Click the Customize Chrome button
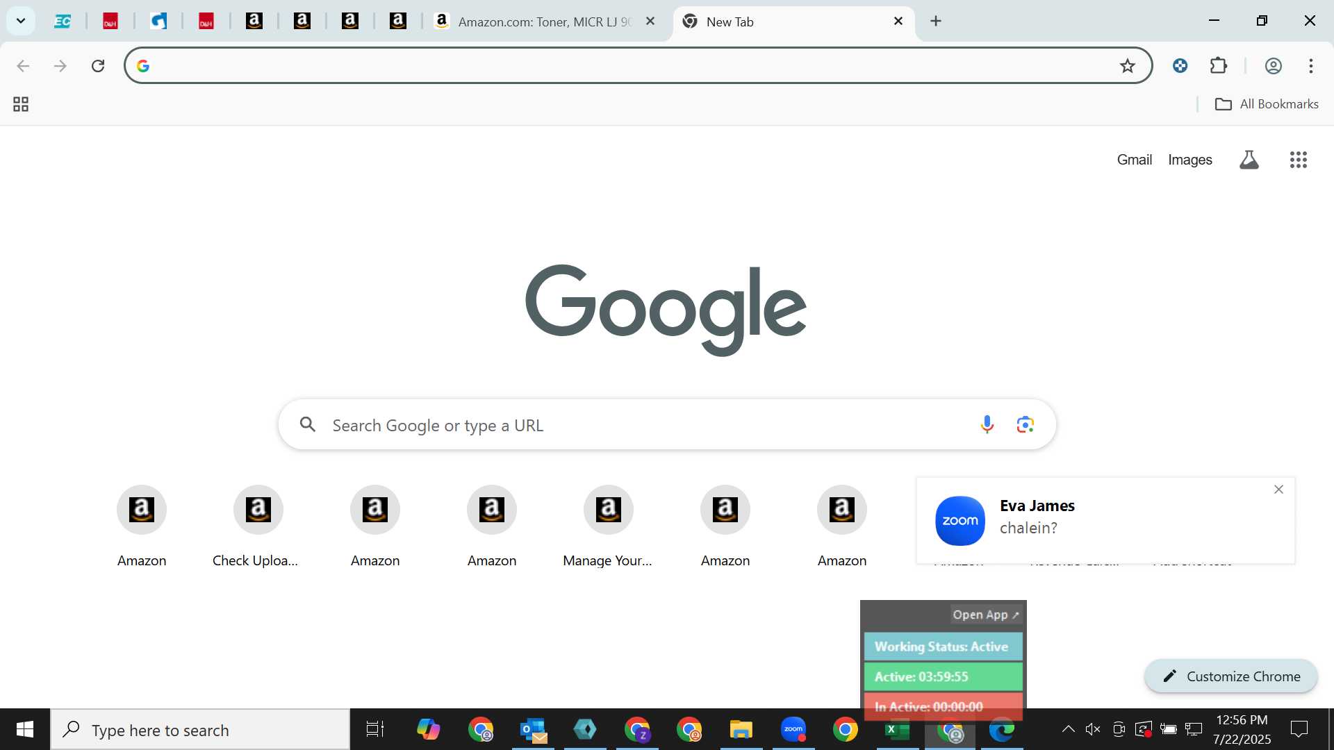1334x750 pixels. tap(1230, 676)
